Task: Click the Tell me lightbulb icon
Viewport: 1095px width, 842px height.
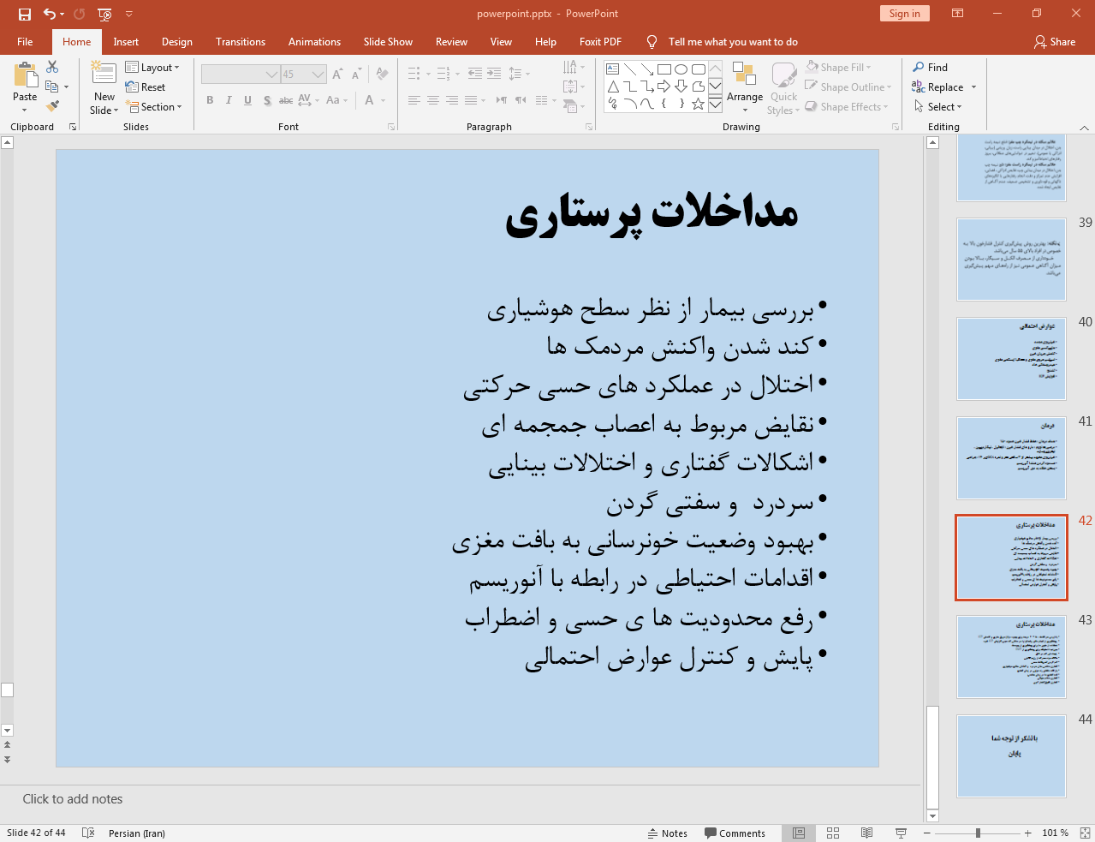Action: click(x=652, y=41)
